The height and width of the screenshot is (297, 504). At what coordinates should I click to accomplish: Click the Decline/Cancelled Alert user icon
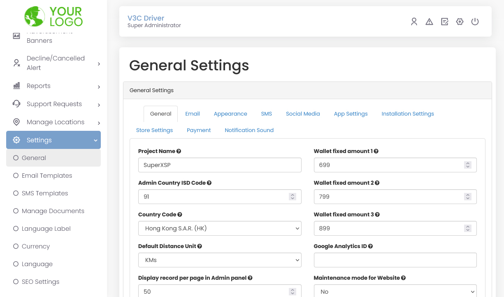coord(16,63)
